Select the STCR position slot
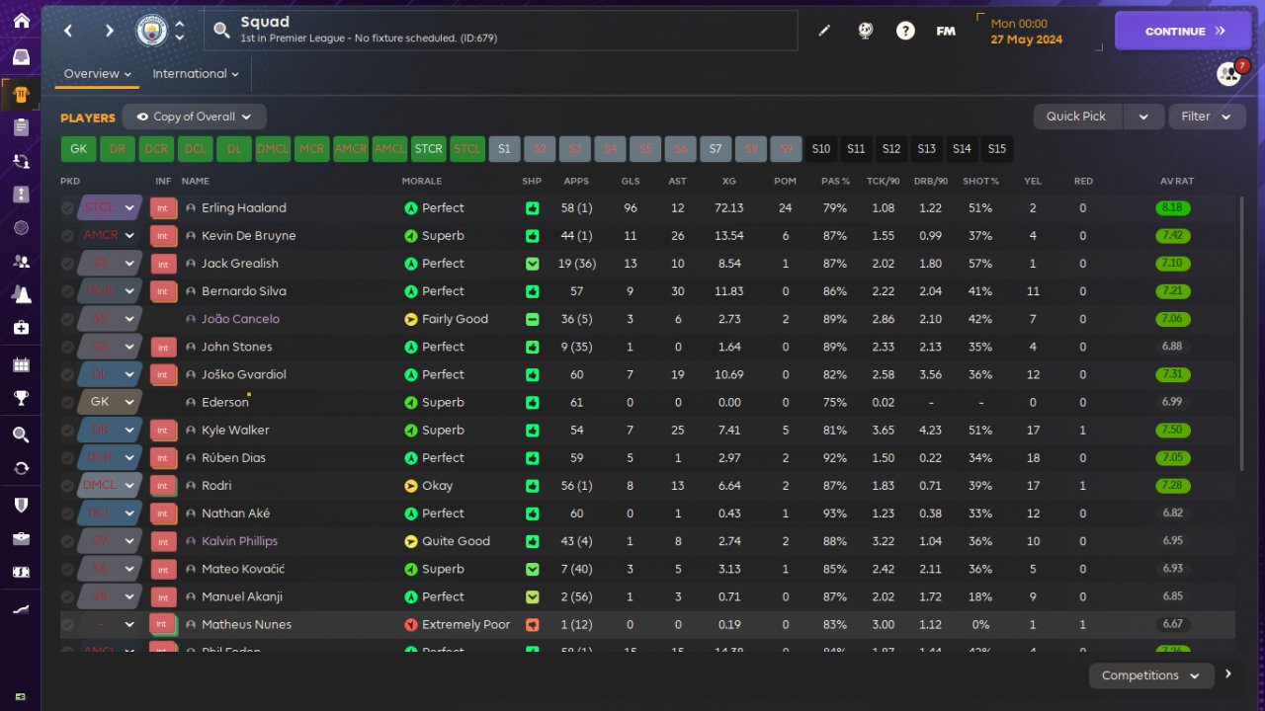 429,149
